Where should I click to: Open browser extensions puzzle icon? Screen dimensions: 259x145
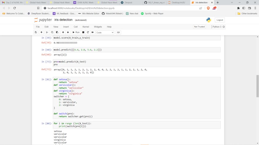coord(238,8)
